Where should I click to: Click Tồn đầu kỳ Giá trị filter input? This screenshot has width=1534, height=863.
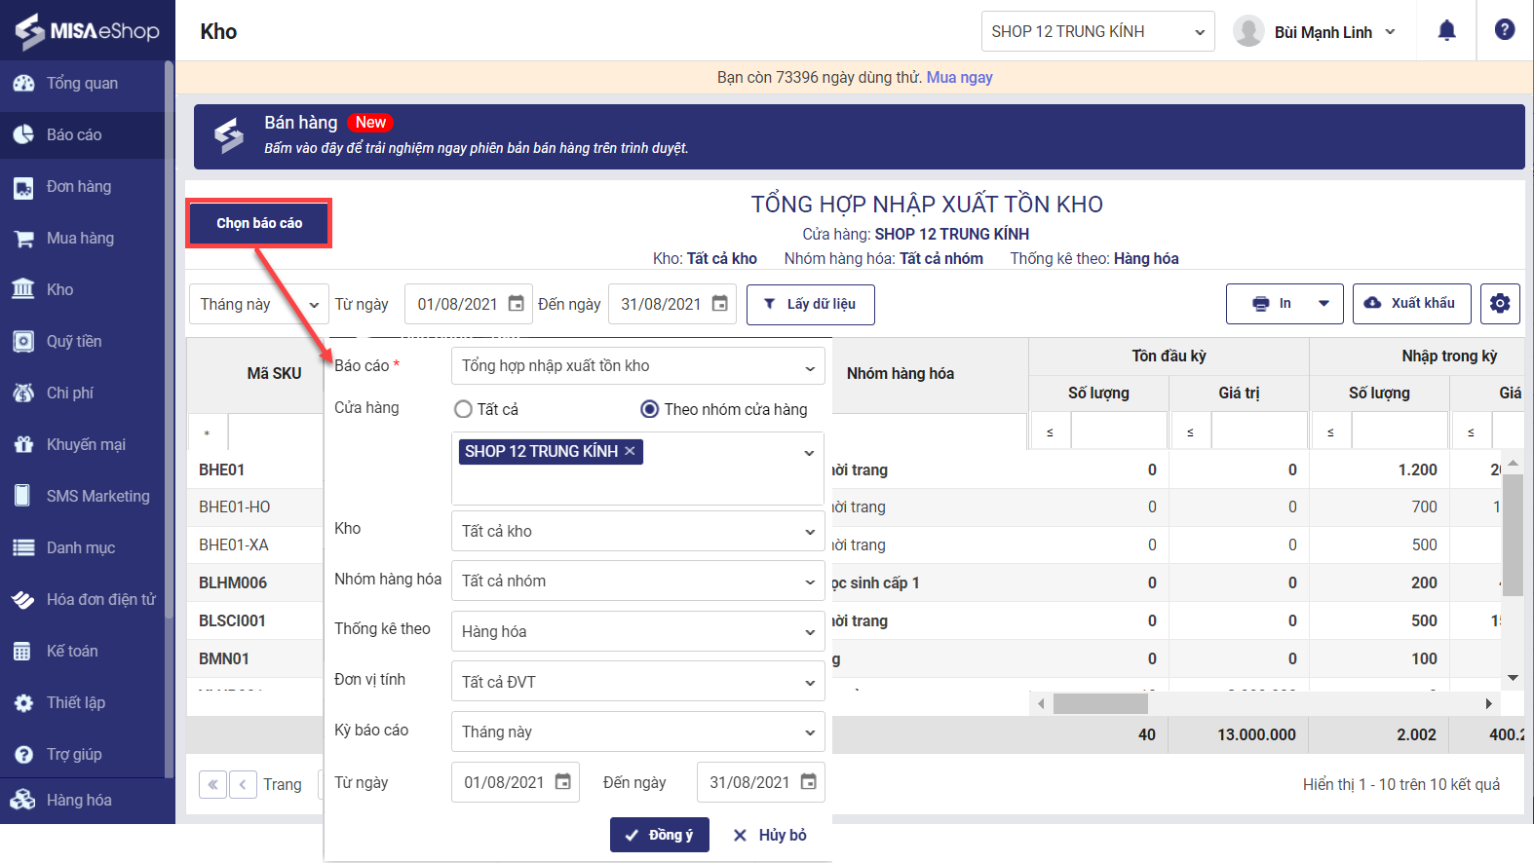(1259, 431)
